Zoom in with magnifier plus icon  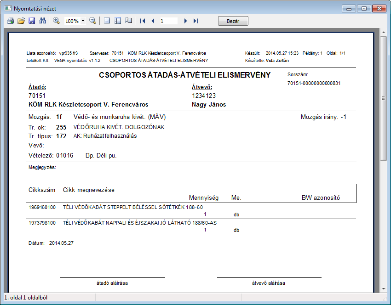[57, 21]
